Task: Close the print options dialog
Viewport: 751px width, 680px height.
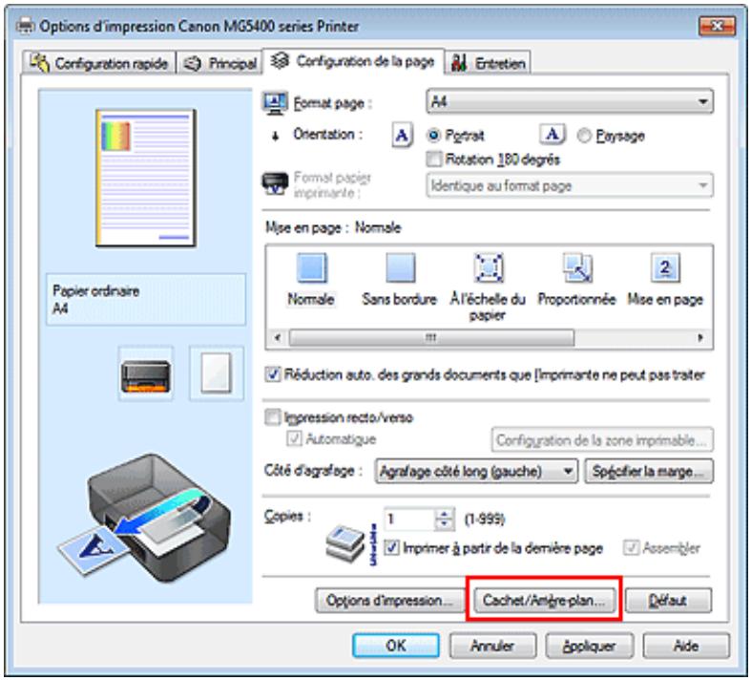Action: click(717, 26)
